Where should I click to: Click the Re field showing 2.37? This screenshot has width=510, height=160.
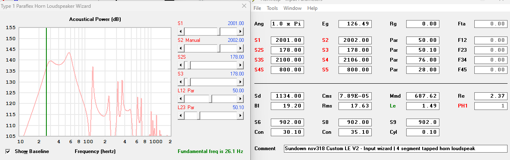coord(491,96)
